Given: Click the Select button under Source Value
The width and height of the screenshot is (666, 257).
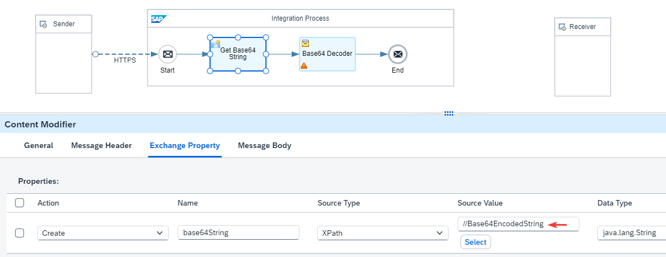Looking at the screenshot, I should coord(475,242).
